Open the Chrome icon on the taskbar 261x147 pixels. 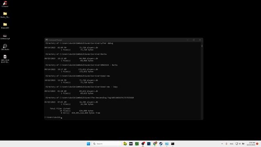155,144
